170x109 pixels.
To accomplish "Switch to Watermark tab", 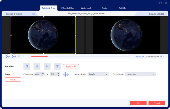I will pos(86,8).
